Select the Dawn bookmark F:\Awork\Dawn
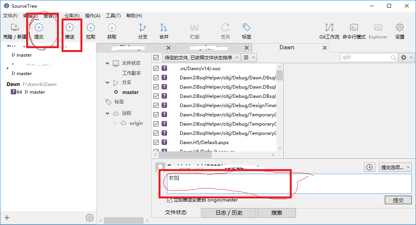The width and height of the screenshot is (416, 225). click(x=32, y=84)
